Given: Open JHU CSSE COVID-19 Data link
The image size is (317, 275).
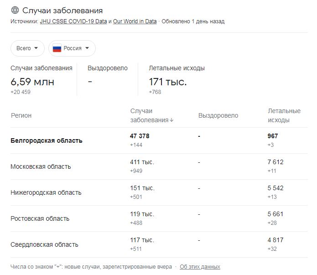Looking at the screenshot, I should coord(73,21).
